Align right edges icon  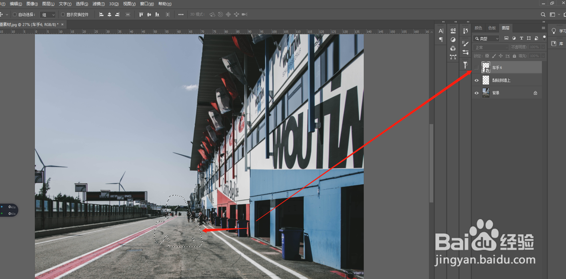click(117, 15)
